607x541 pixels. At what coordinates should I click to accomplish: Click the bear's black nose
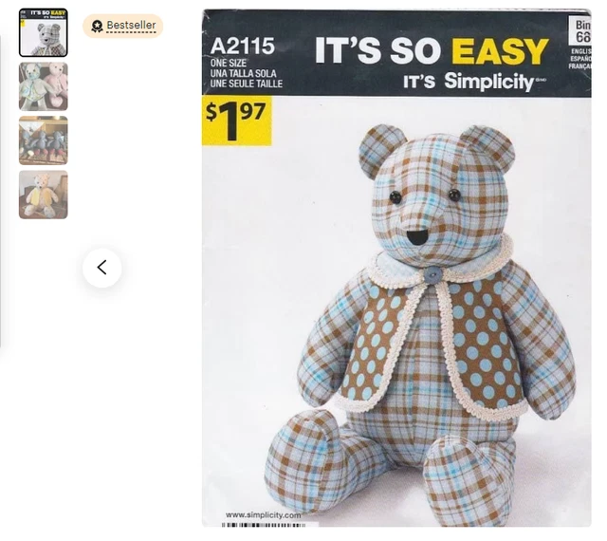pyautogui.click(x=416, y=236)
